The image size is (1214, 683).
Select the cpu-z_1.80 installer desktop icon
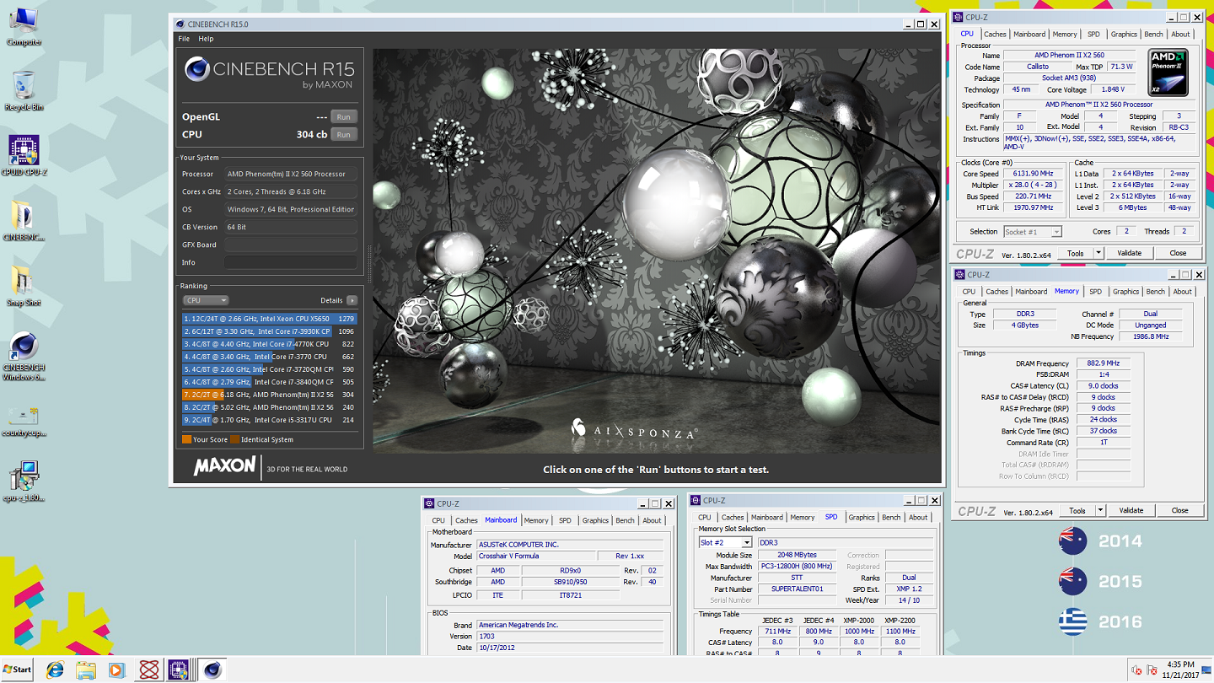pyautogui.click(x=24, y=481)
